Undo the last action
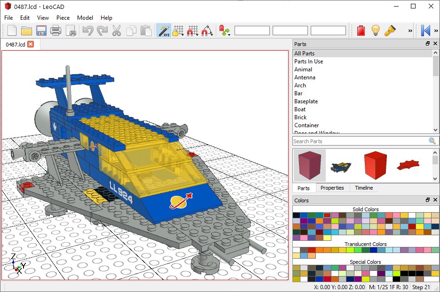Image resolution: width=440 pixels, height=292 pixels. tap(87, 30)
